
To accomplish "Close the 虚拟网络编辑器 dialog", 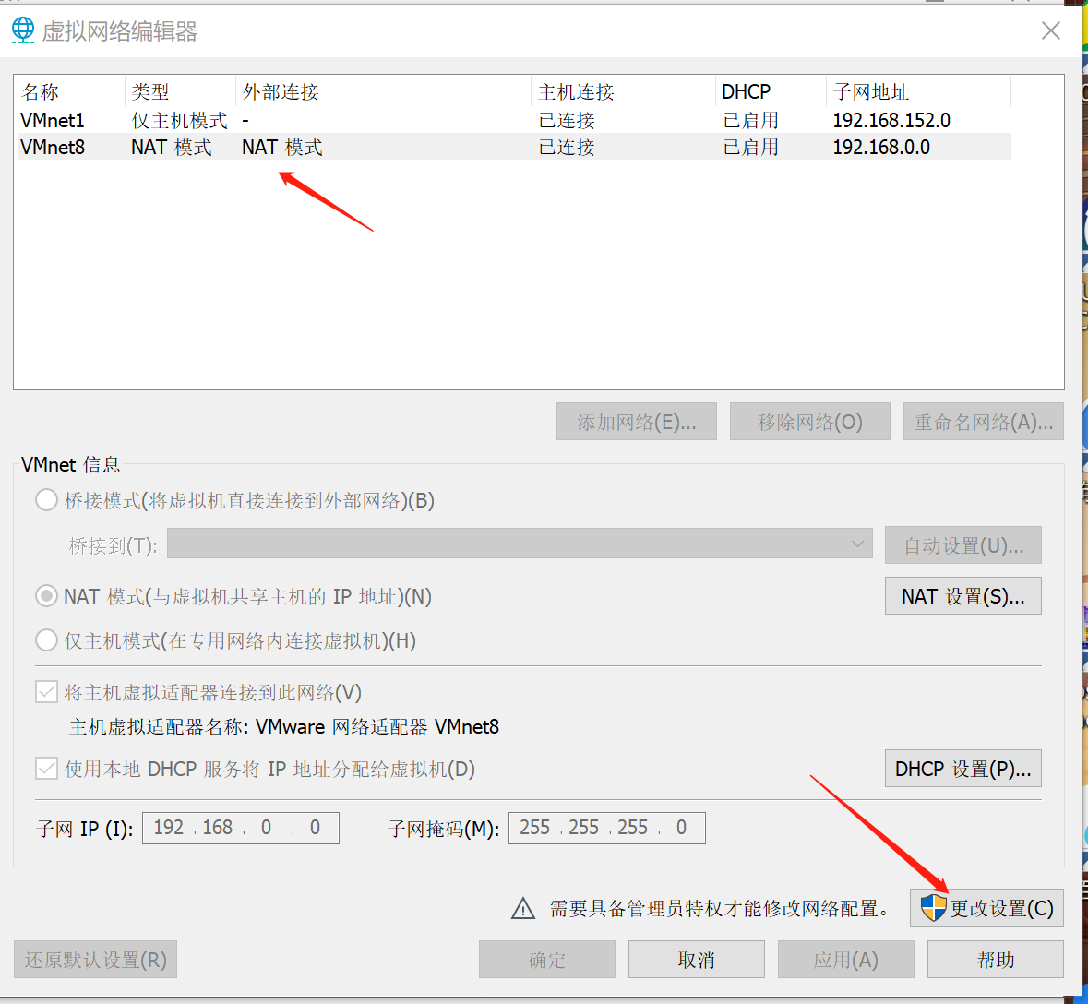I will coord(1050,30).
